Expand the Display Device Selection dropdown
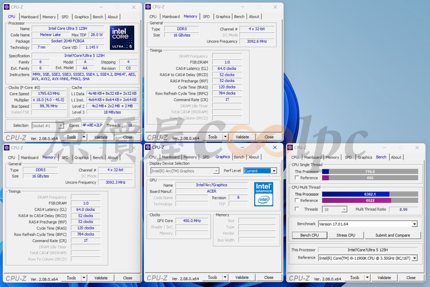The height and width of the screenshot is (287, 430). click(x=216, y=171)
